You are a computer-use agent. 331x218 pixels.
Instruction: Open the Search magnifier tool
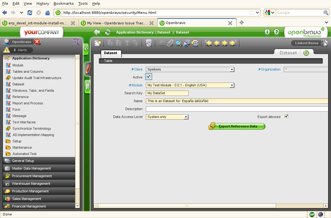(178, 43)
